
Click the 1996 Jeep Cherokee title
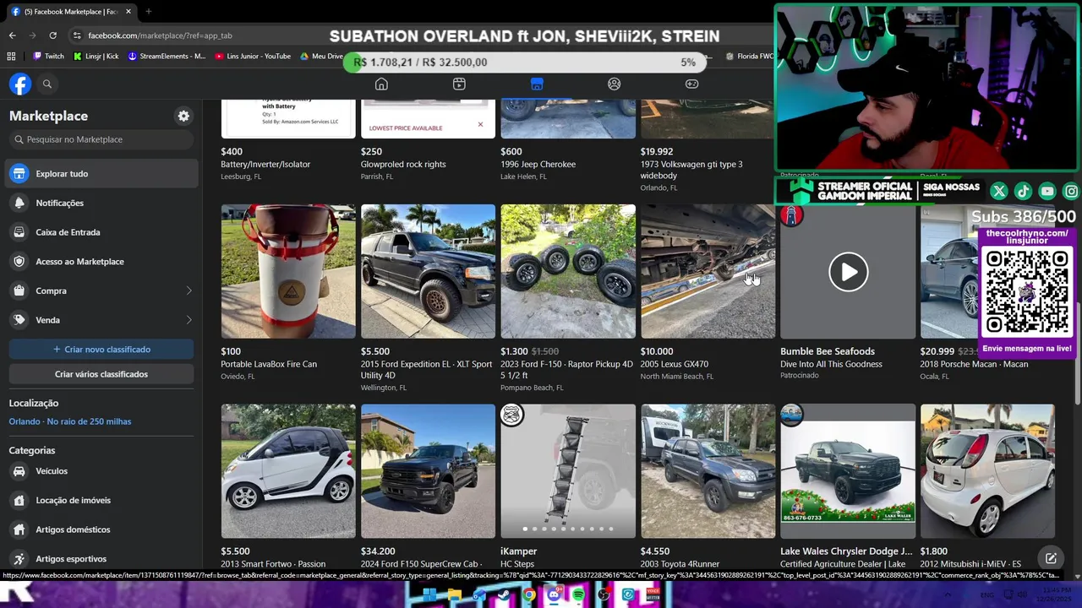tap(538, 165)
